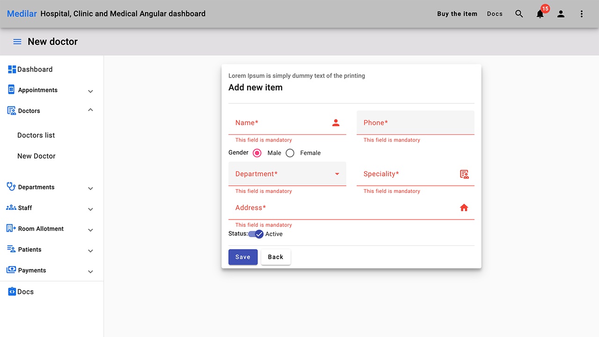Select the Male gender radio button

[257, 153]
